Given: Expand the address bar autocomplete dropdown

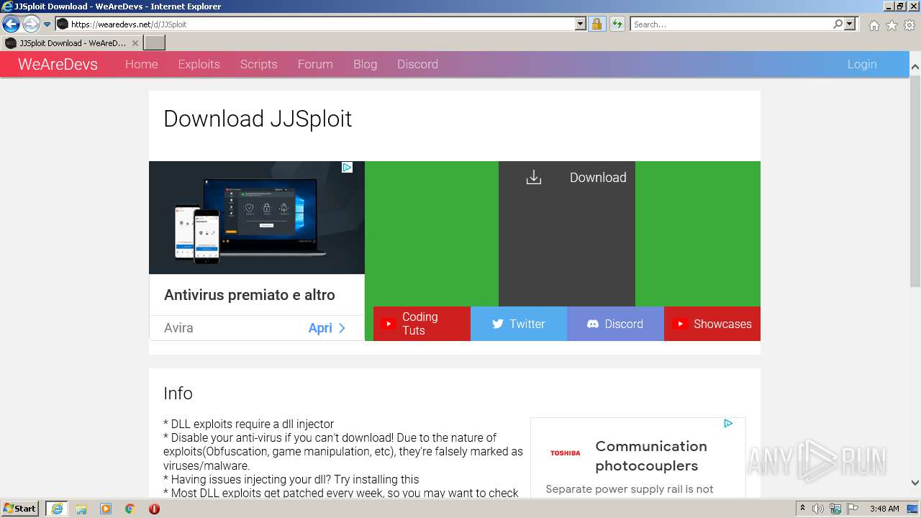Looking at the screenshot, I should (x=581, y=24).
